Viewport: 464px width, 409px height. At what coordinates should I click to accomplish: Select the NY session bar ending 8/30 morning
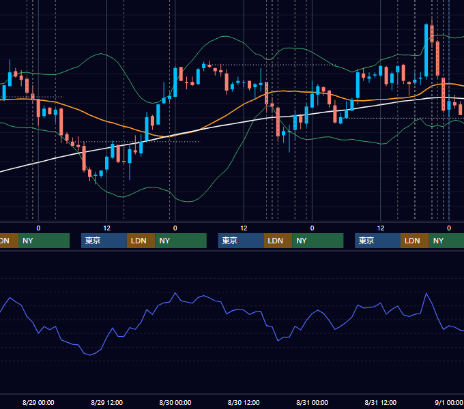pyautogui.click(x=181, y=241)
